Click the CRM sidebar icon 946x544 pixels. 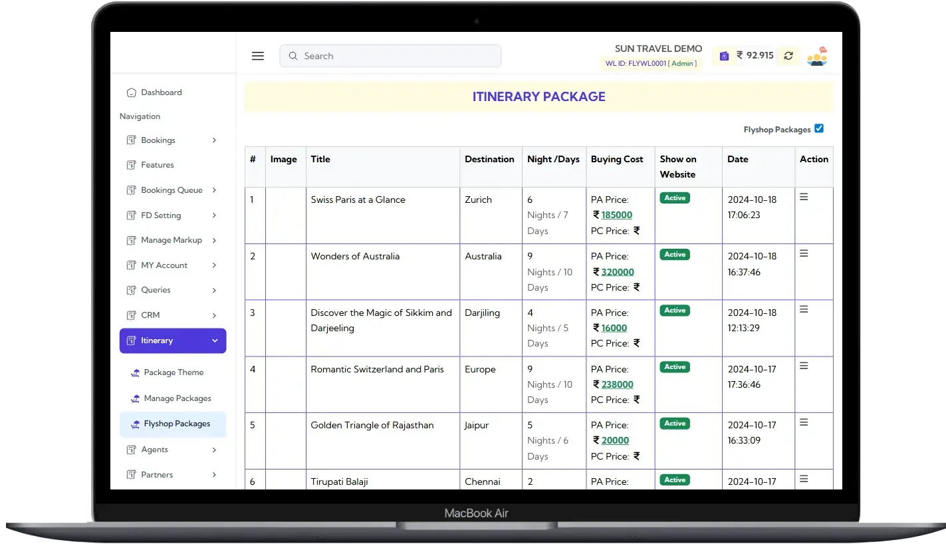132,315
